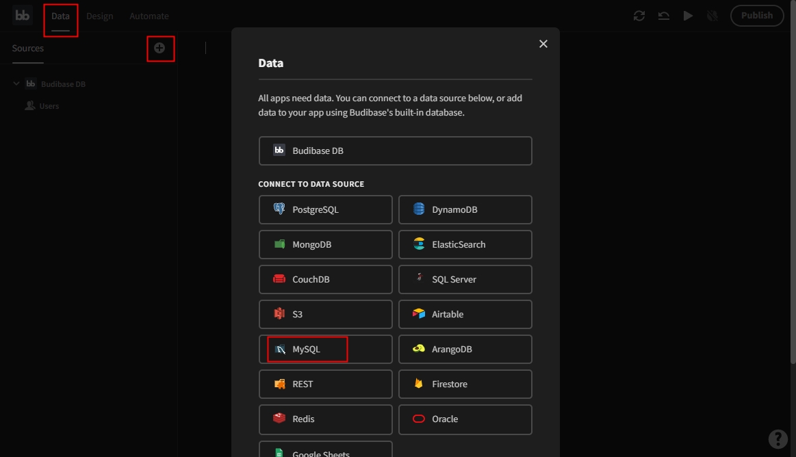The height and width of the screenshot is (457, 796).
Task: Pick the Airtable data source
Action: pyautogui.click(x=465, y=314)
